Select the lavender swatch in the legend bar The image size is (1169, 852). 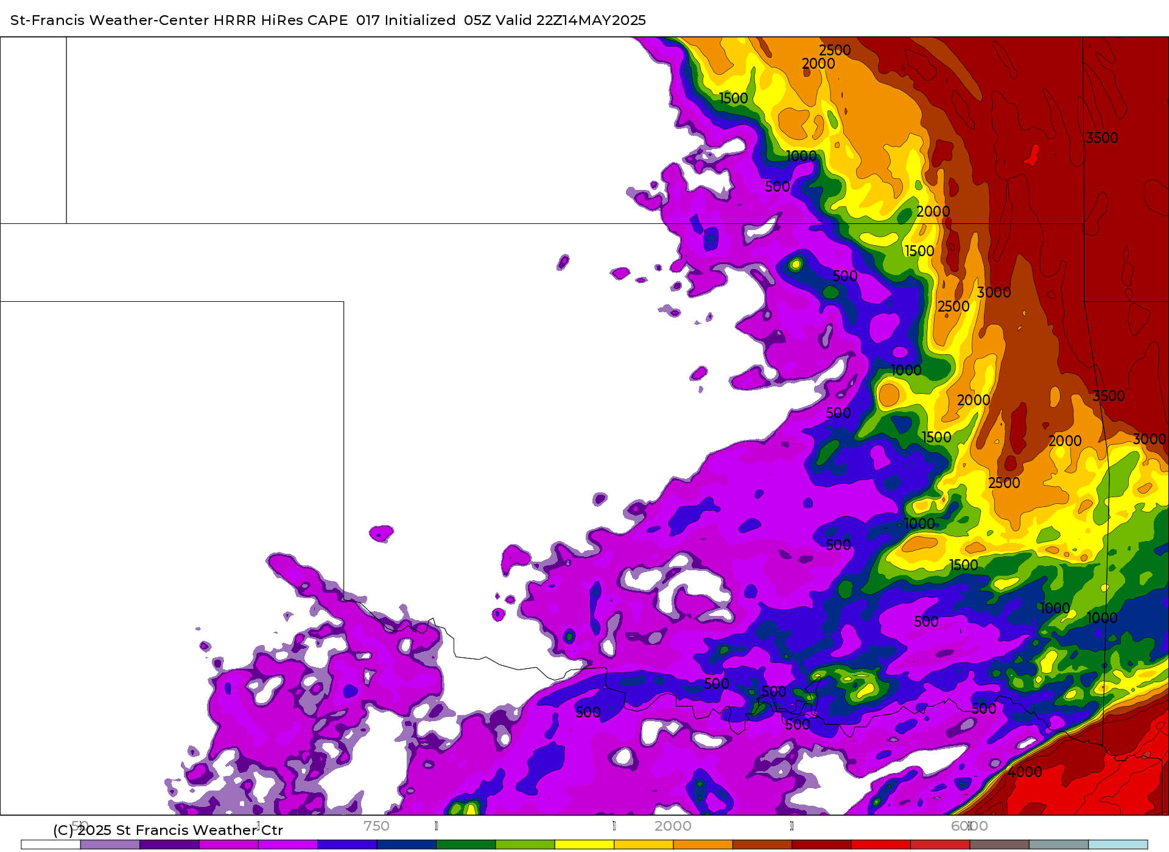110,845
